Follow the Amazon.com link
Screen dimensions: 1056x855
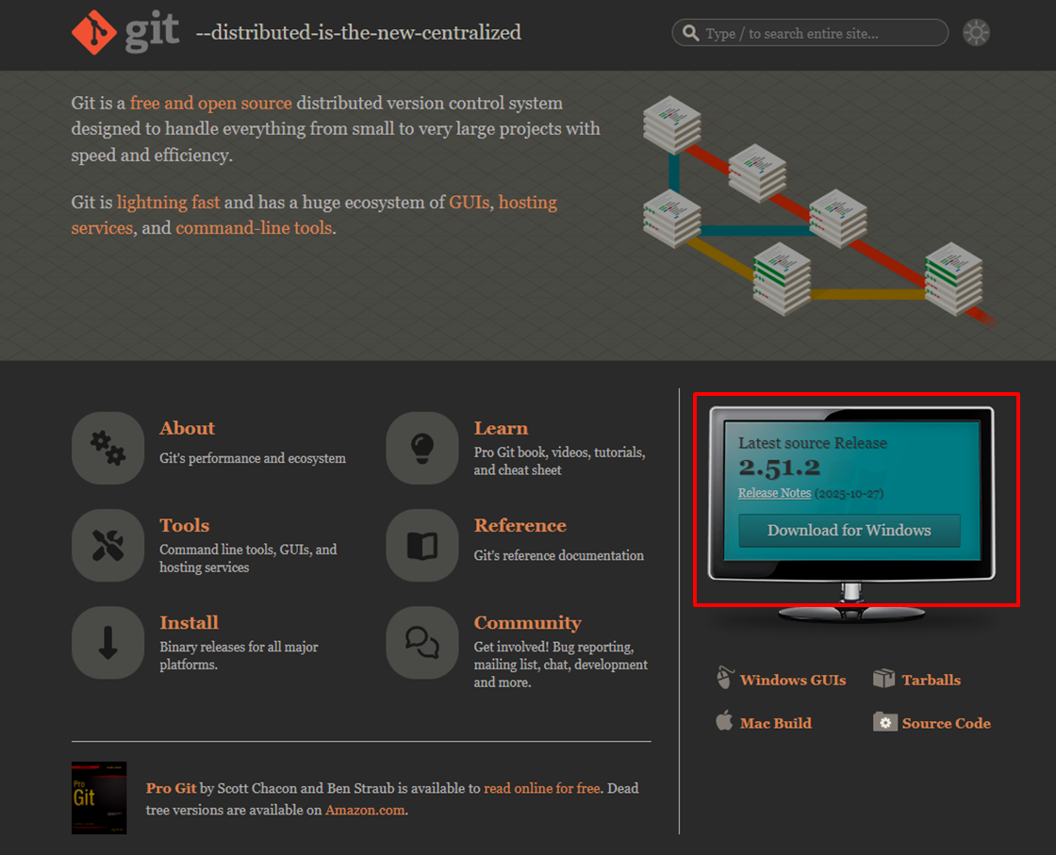(365, 810)
